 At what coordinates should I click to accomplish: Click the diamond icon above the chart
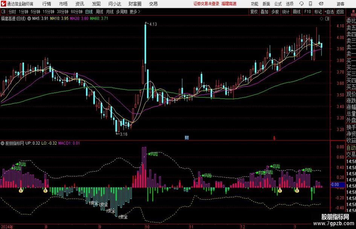tap(321, 18)
